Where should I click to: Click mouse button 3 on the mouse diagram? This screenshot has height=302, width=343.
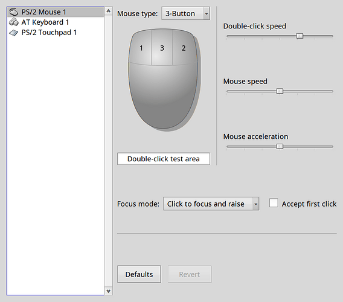[x=162, y=48]
